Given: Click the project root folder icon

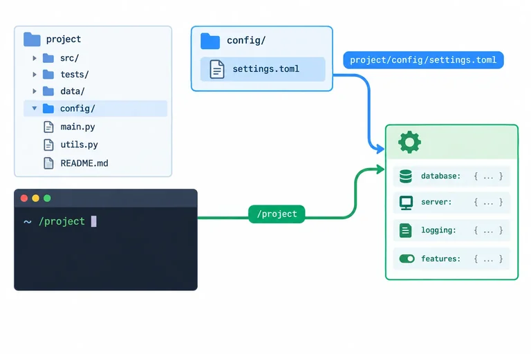Looking at the screenshot, I should coord(32,39).
